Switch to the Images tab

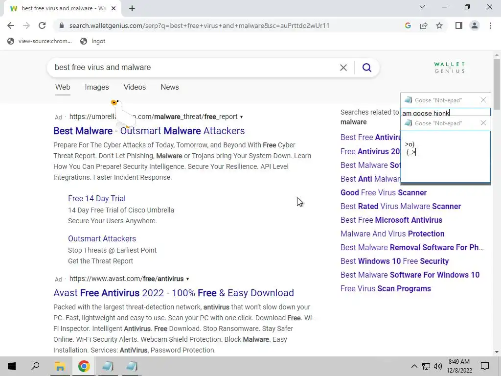coord(97,87)
